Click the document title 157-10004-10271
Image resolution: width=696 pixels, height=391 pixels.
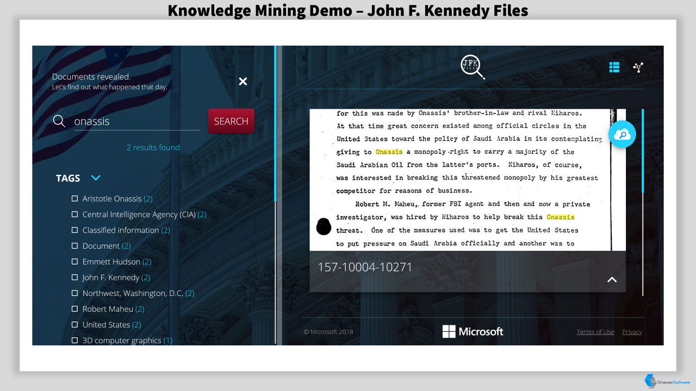[365, 267]
